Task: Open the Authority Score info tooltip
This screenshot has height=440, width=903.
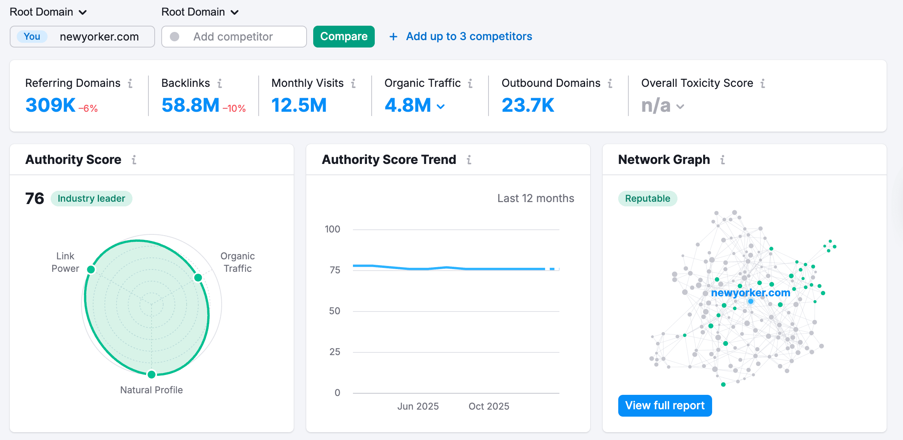Action: click(134, 159)
